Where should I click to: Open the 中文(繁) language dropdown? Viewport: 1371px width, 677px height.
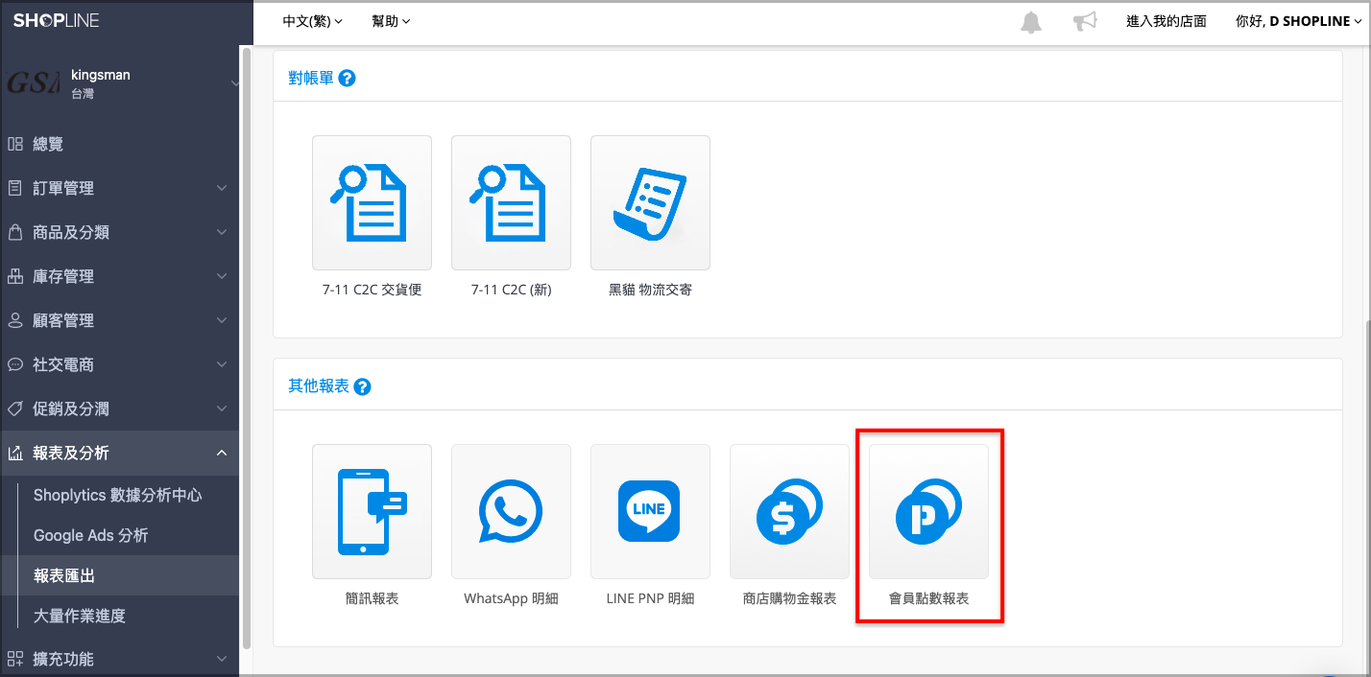(313, 21)
